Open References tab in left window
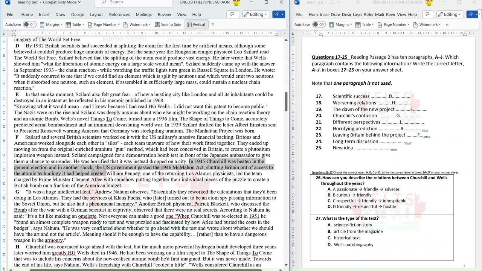482x271 pixels. 119,15
